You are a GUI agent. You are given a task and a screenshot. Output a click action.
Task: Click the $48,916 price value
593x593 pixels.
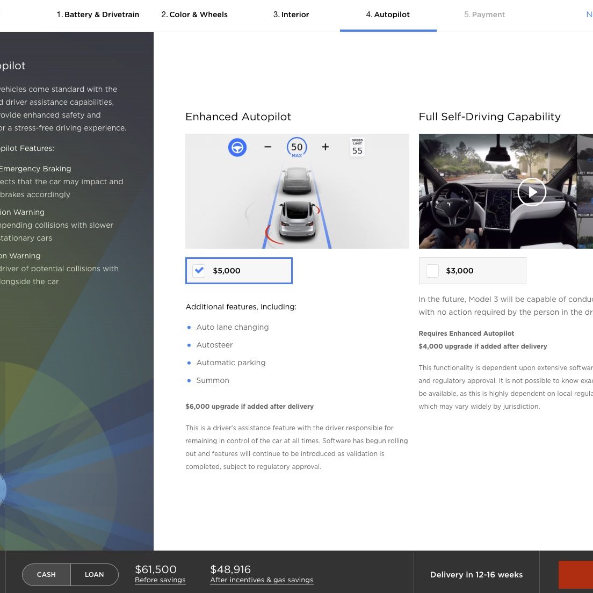click(x=230, y=569)
